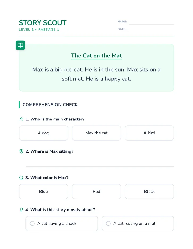193x249 pixels.
Task: Click the magnifying glass icon beside question 3
Action: click(x=21, y=178)
